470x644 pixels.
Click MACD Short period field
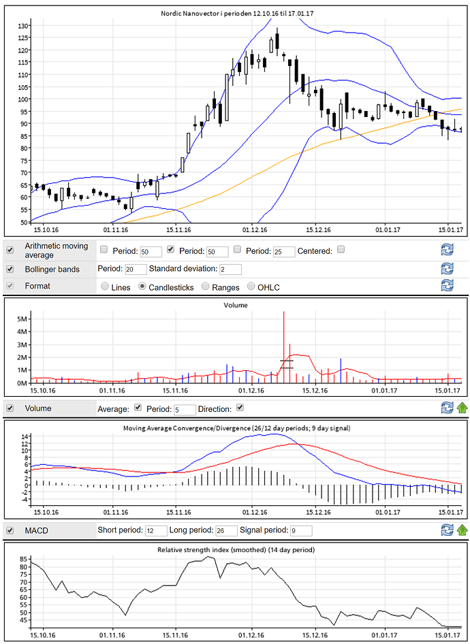pos(156,530)
